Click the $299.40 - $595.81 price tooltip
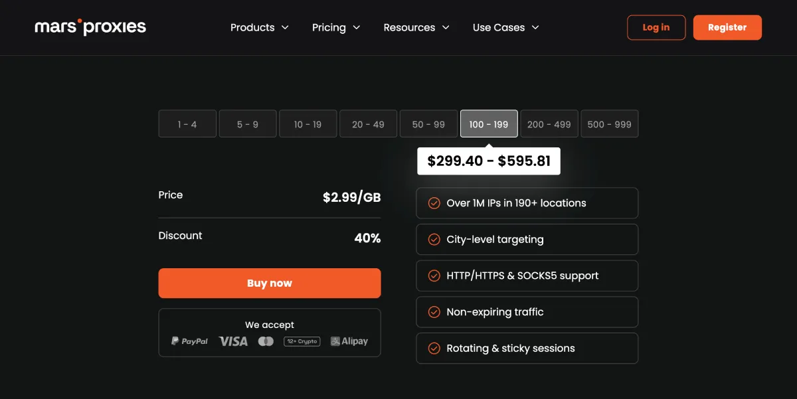Image resolution: width=797 pixels, height=399 pixels. pyautogui.click(x=489, y=161)
